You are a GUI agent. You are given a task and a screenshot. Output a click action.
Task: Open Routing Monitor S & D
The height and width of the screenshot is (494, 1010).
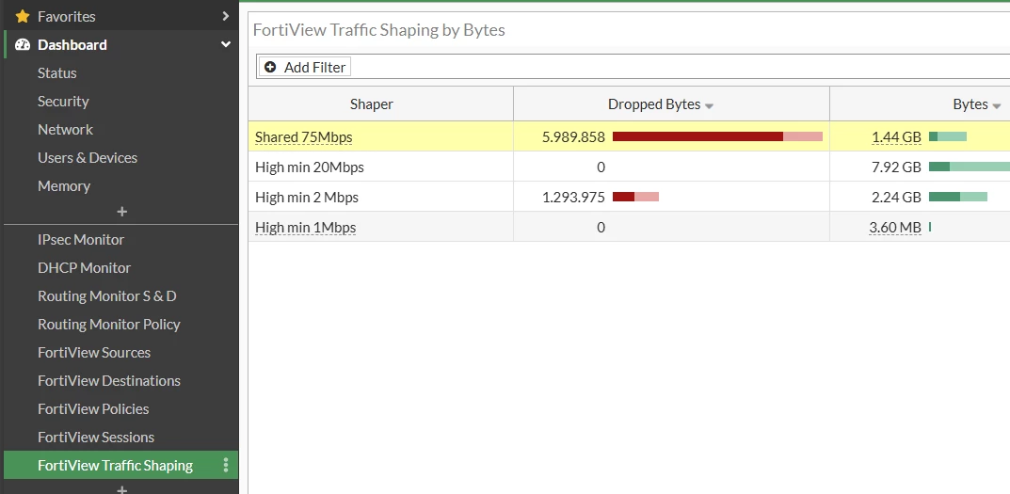tap(107, 296)
